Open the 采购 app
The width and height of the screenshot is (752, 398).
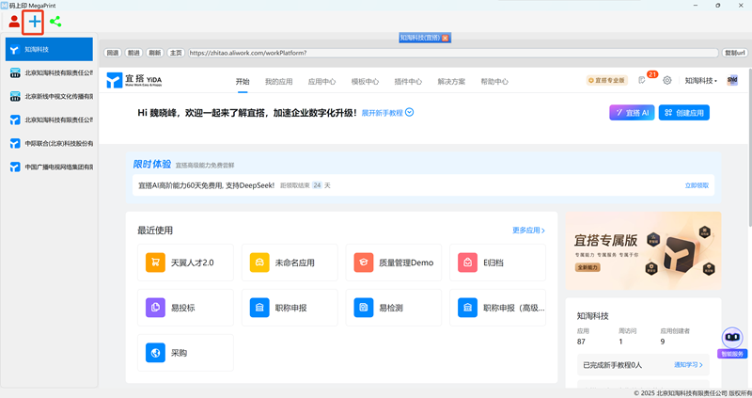coord(185,353)
